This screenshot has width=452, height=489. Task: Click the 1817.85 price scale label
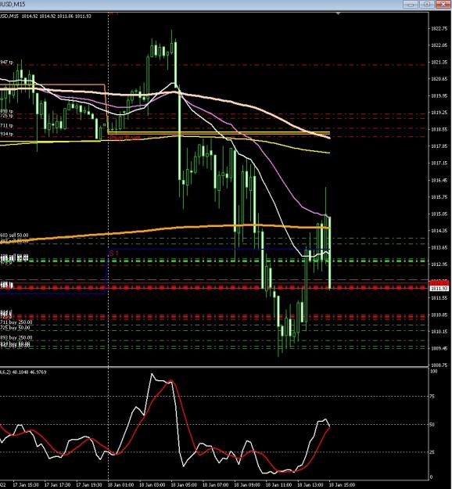439,146
